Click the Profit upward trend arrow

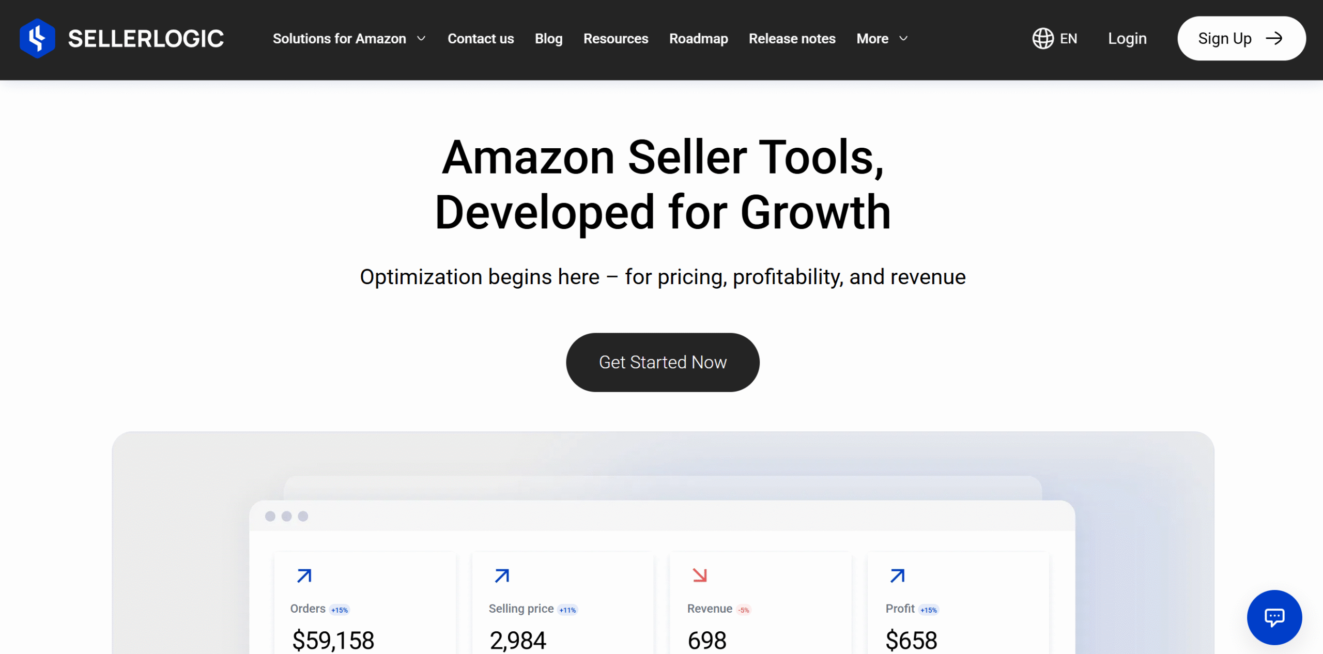click(x=898, y=575)
